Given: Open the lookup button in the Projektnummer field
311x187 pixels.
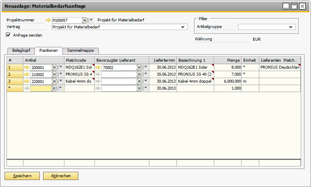Looking at the screenshot, I should tap(85, 20).
